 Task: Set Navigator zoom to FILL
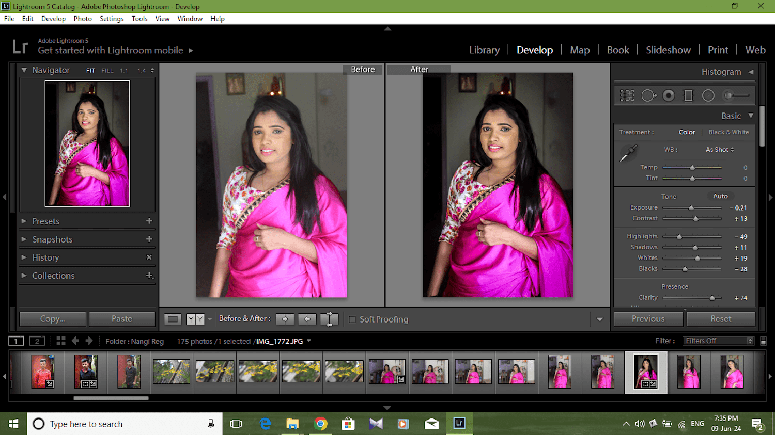(x=107, y=71)
